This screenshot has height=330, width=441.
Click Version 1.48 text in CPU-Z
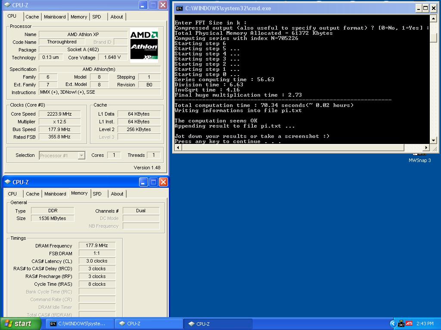pyautogui.click(x=147, y=168)
